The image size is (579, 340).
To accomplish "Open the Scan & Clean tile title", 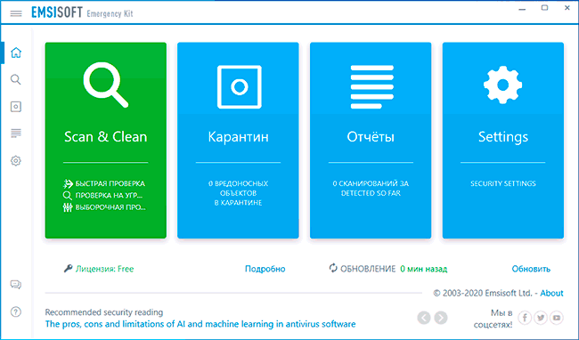I will point(106,137).
